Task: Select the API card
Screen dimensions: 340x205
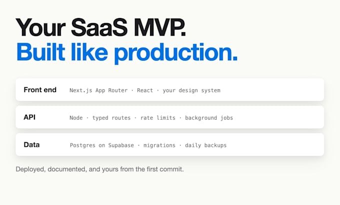Action: pos(170,117)
